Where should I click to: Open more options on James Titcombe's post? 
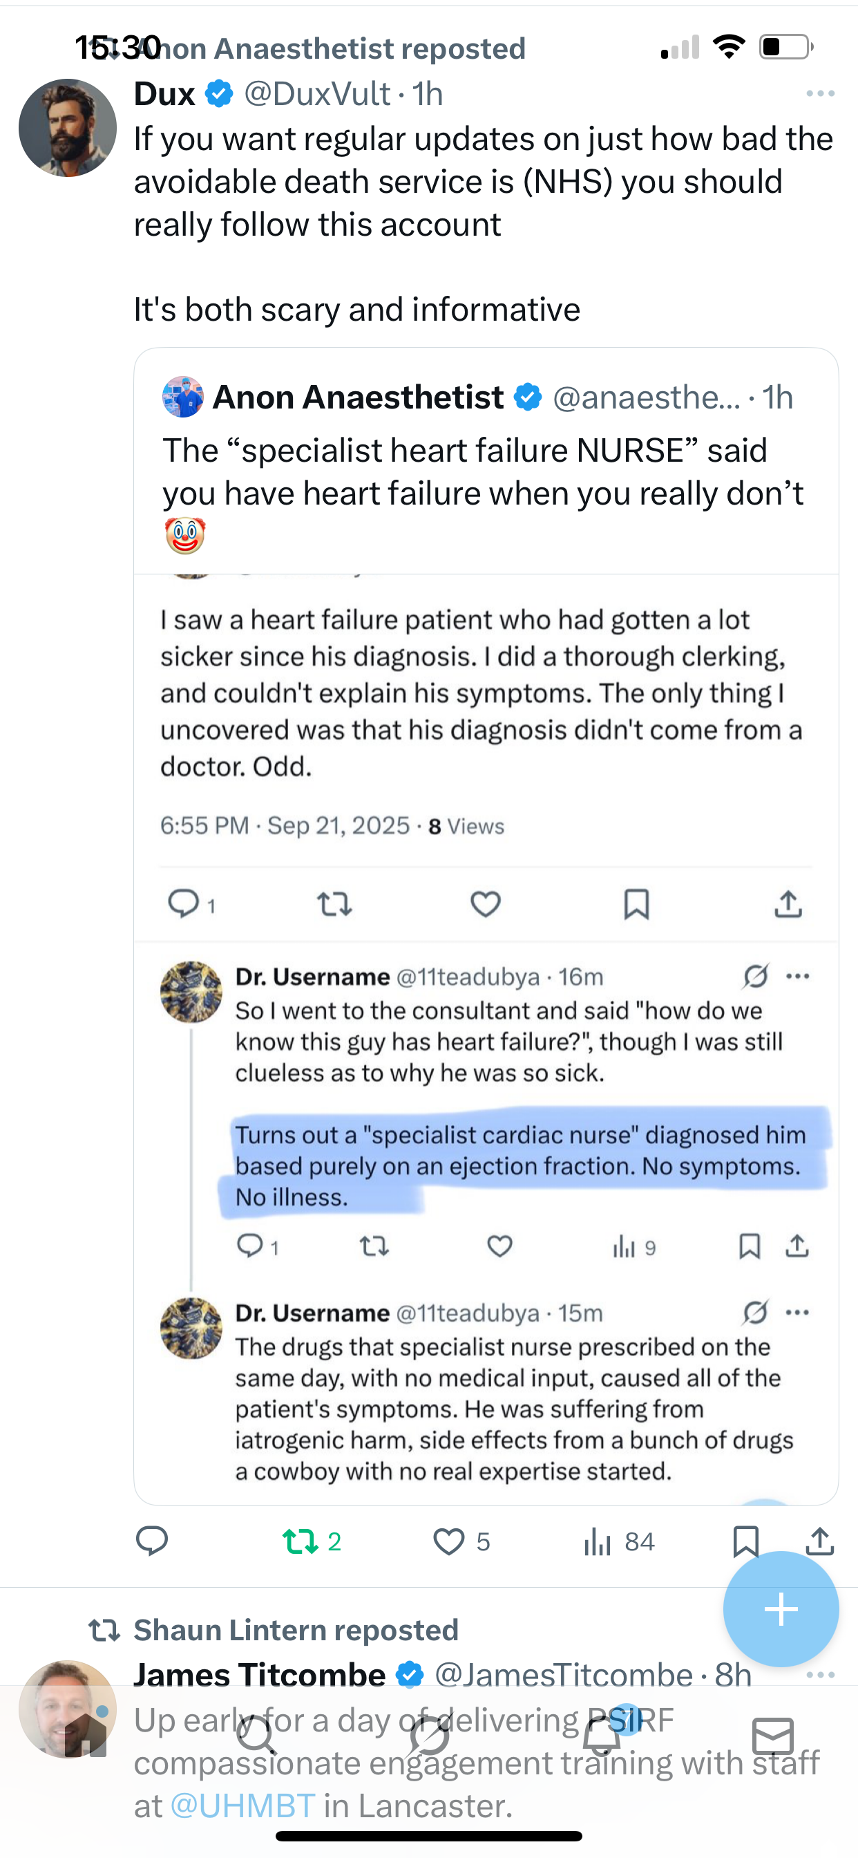click(820, 1675)
